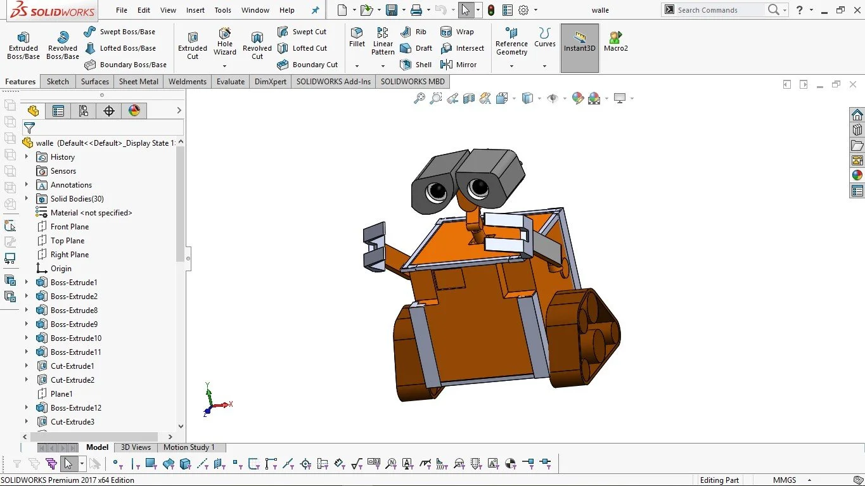Run Macro2 from the toolbar

point(615,41)
